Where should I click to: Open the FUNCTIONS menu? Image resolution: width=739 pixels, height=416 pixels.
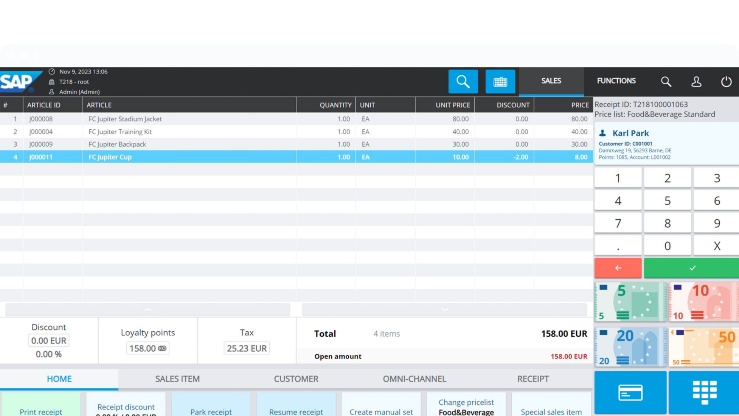(x=616, y=81)
